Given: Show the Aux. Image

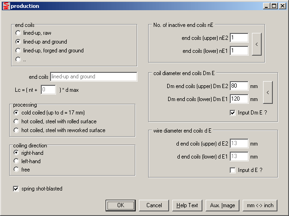Looking at the screenshot, I should point(222,205).
